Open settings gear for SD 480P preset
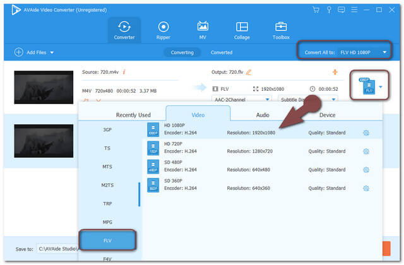 (366, 170)
